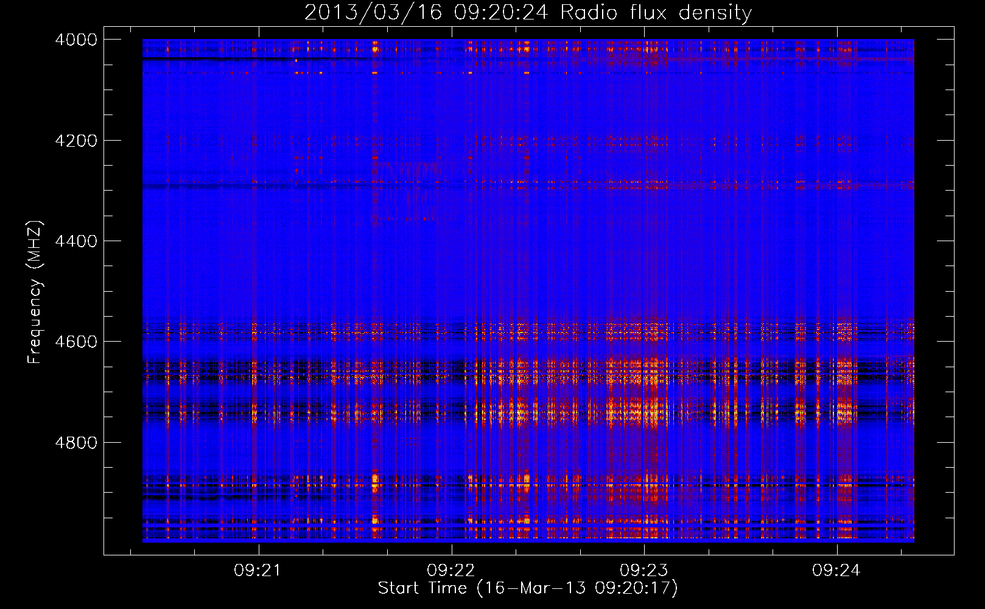The width and height of the screenshot is (985, 609).
Task: Click the plot title '2013/03/16 09:20:24 Radio flux density'
Action: (528, 12)
